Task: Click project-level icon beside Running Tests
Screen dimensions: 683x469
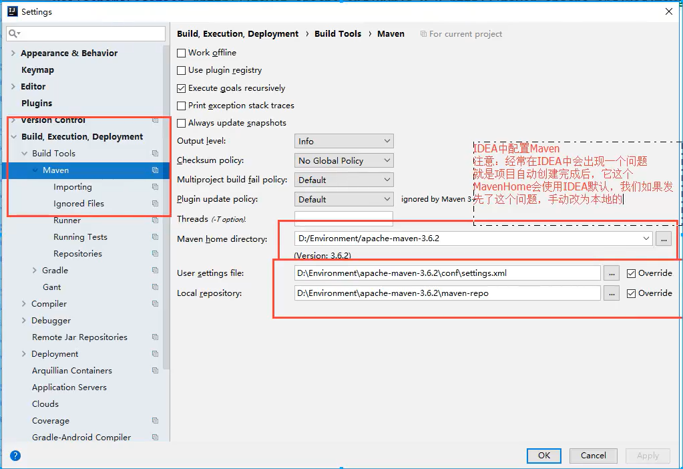Action: [x=155, y=237]
